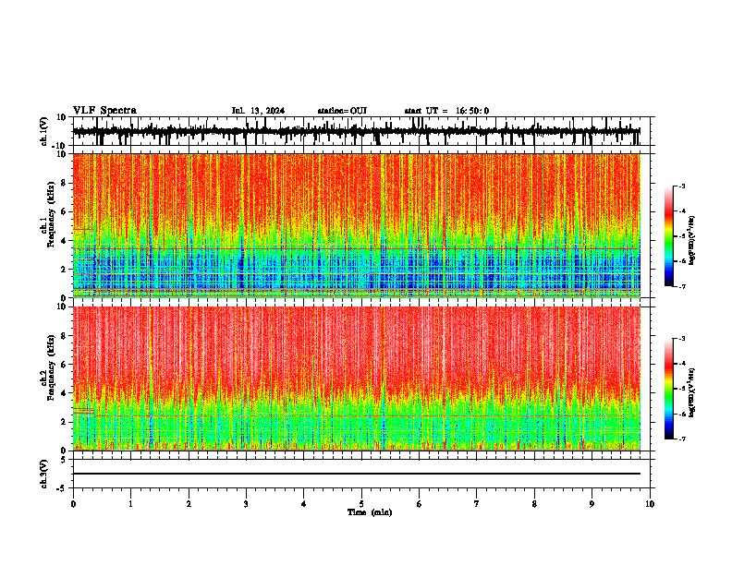Click the time axis tick label "5"
The height and width of the screenshot is (565, 732).
click(361, 504)
